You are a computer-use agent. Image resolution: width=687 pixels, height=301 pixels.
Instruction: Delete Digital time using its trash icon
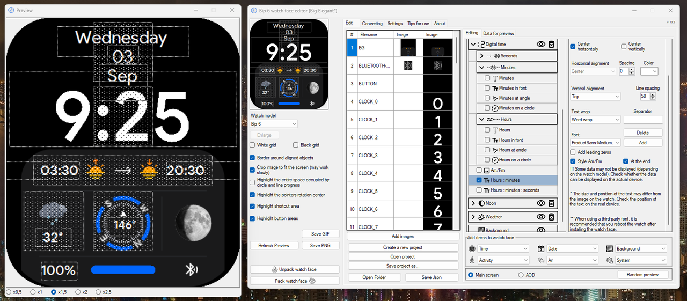(x=551, y=45)
